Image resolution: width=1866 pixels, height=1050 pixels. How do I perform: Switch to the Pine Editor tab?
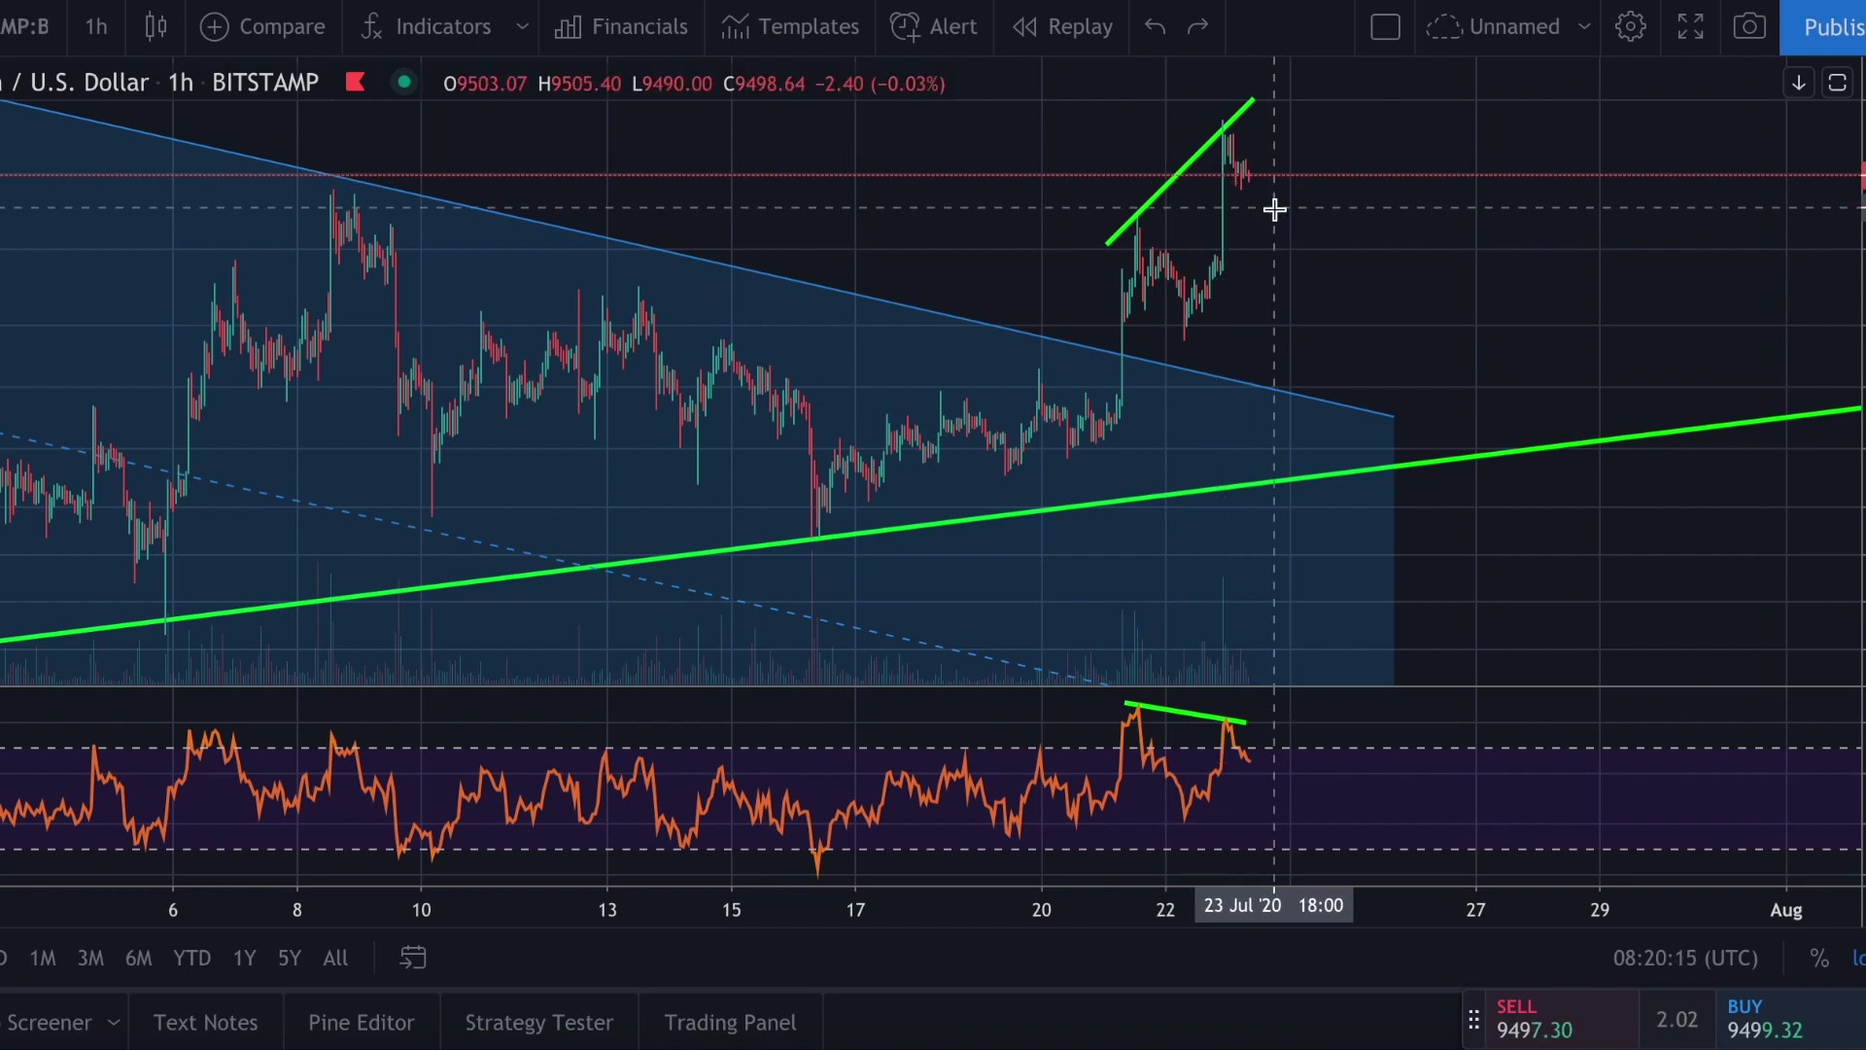coord(361,1022)
